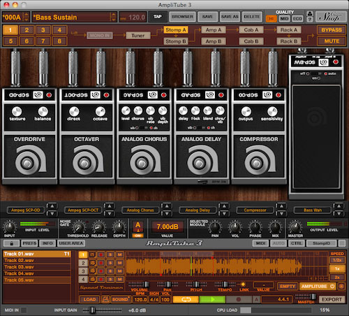Click the Compressor output knob
The image size is (349, 316).
click(246, 111)
